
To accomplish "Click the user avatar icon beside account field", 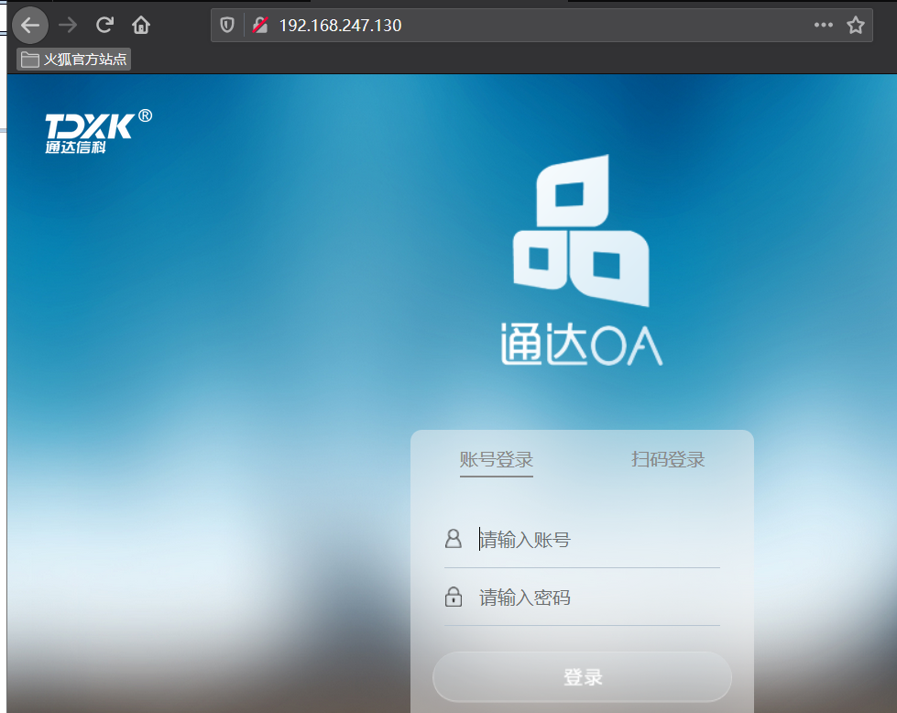I will (x=453, y=539).
